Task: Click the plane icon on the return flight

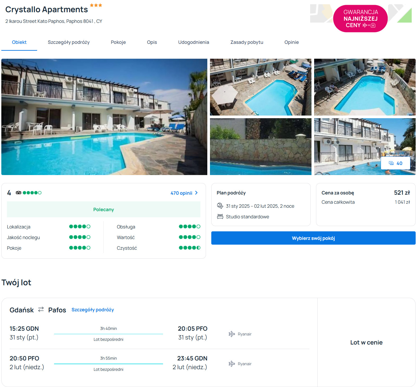Action: 232,364
